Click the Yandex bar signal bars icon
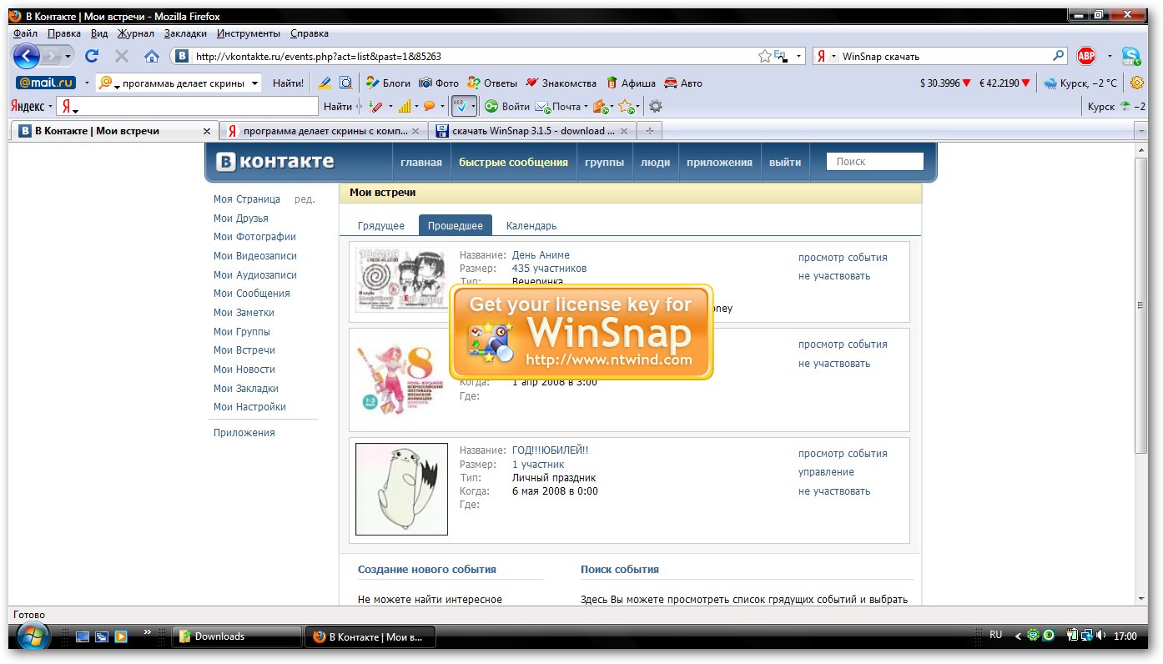The image size is (1163, 664). click(x=404, y=106)
